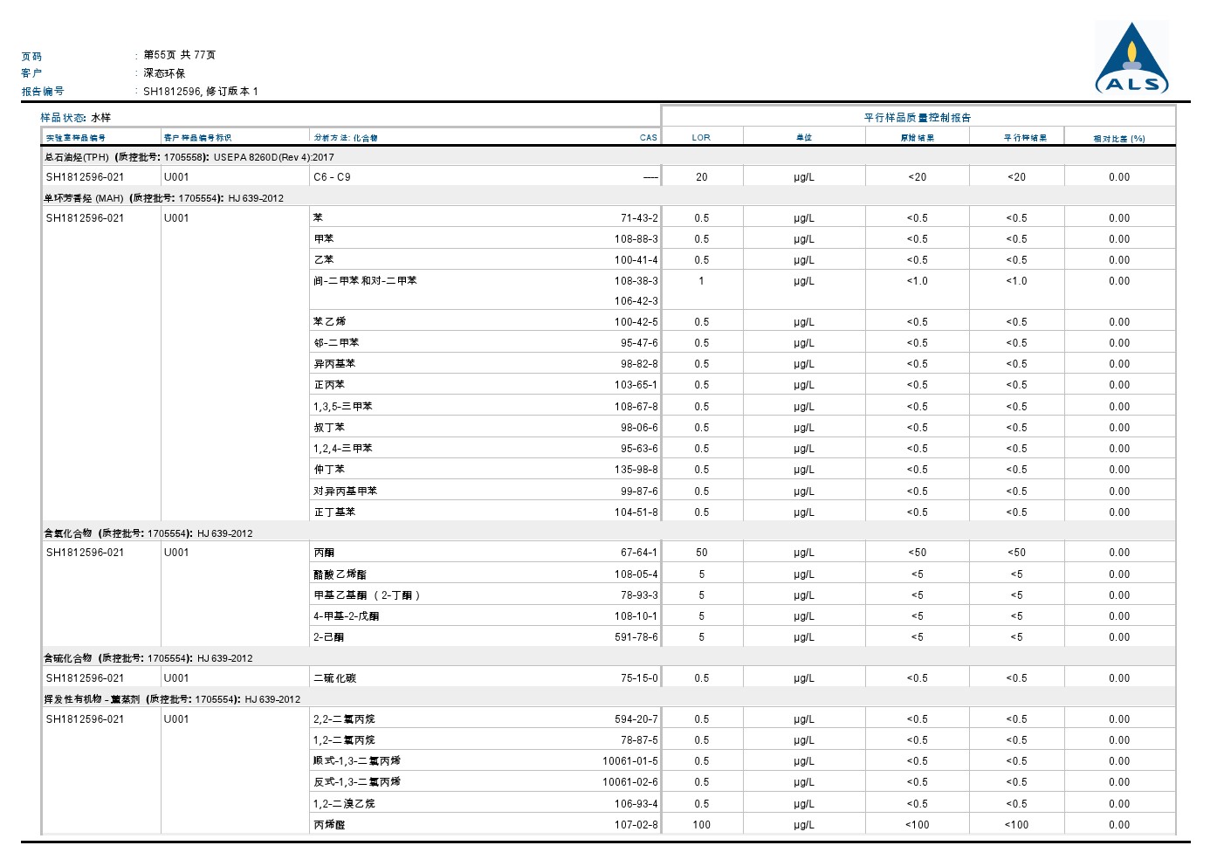This screenshot has width=1224, height=866.
Task: Click the 相对比差 (%) column header
Action: (x=1118, y=138)
